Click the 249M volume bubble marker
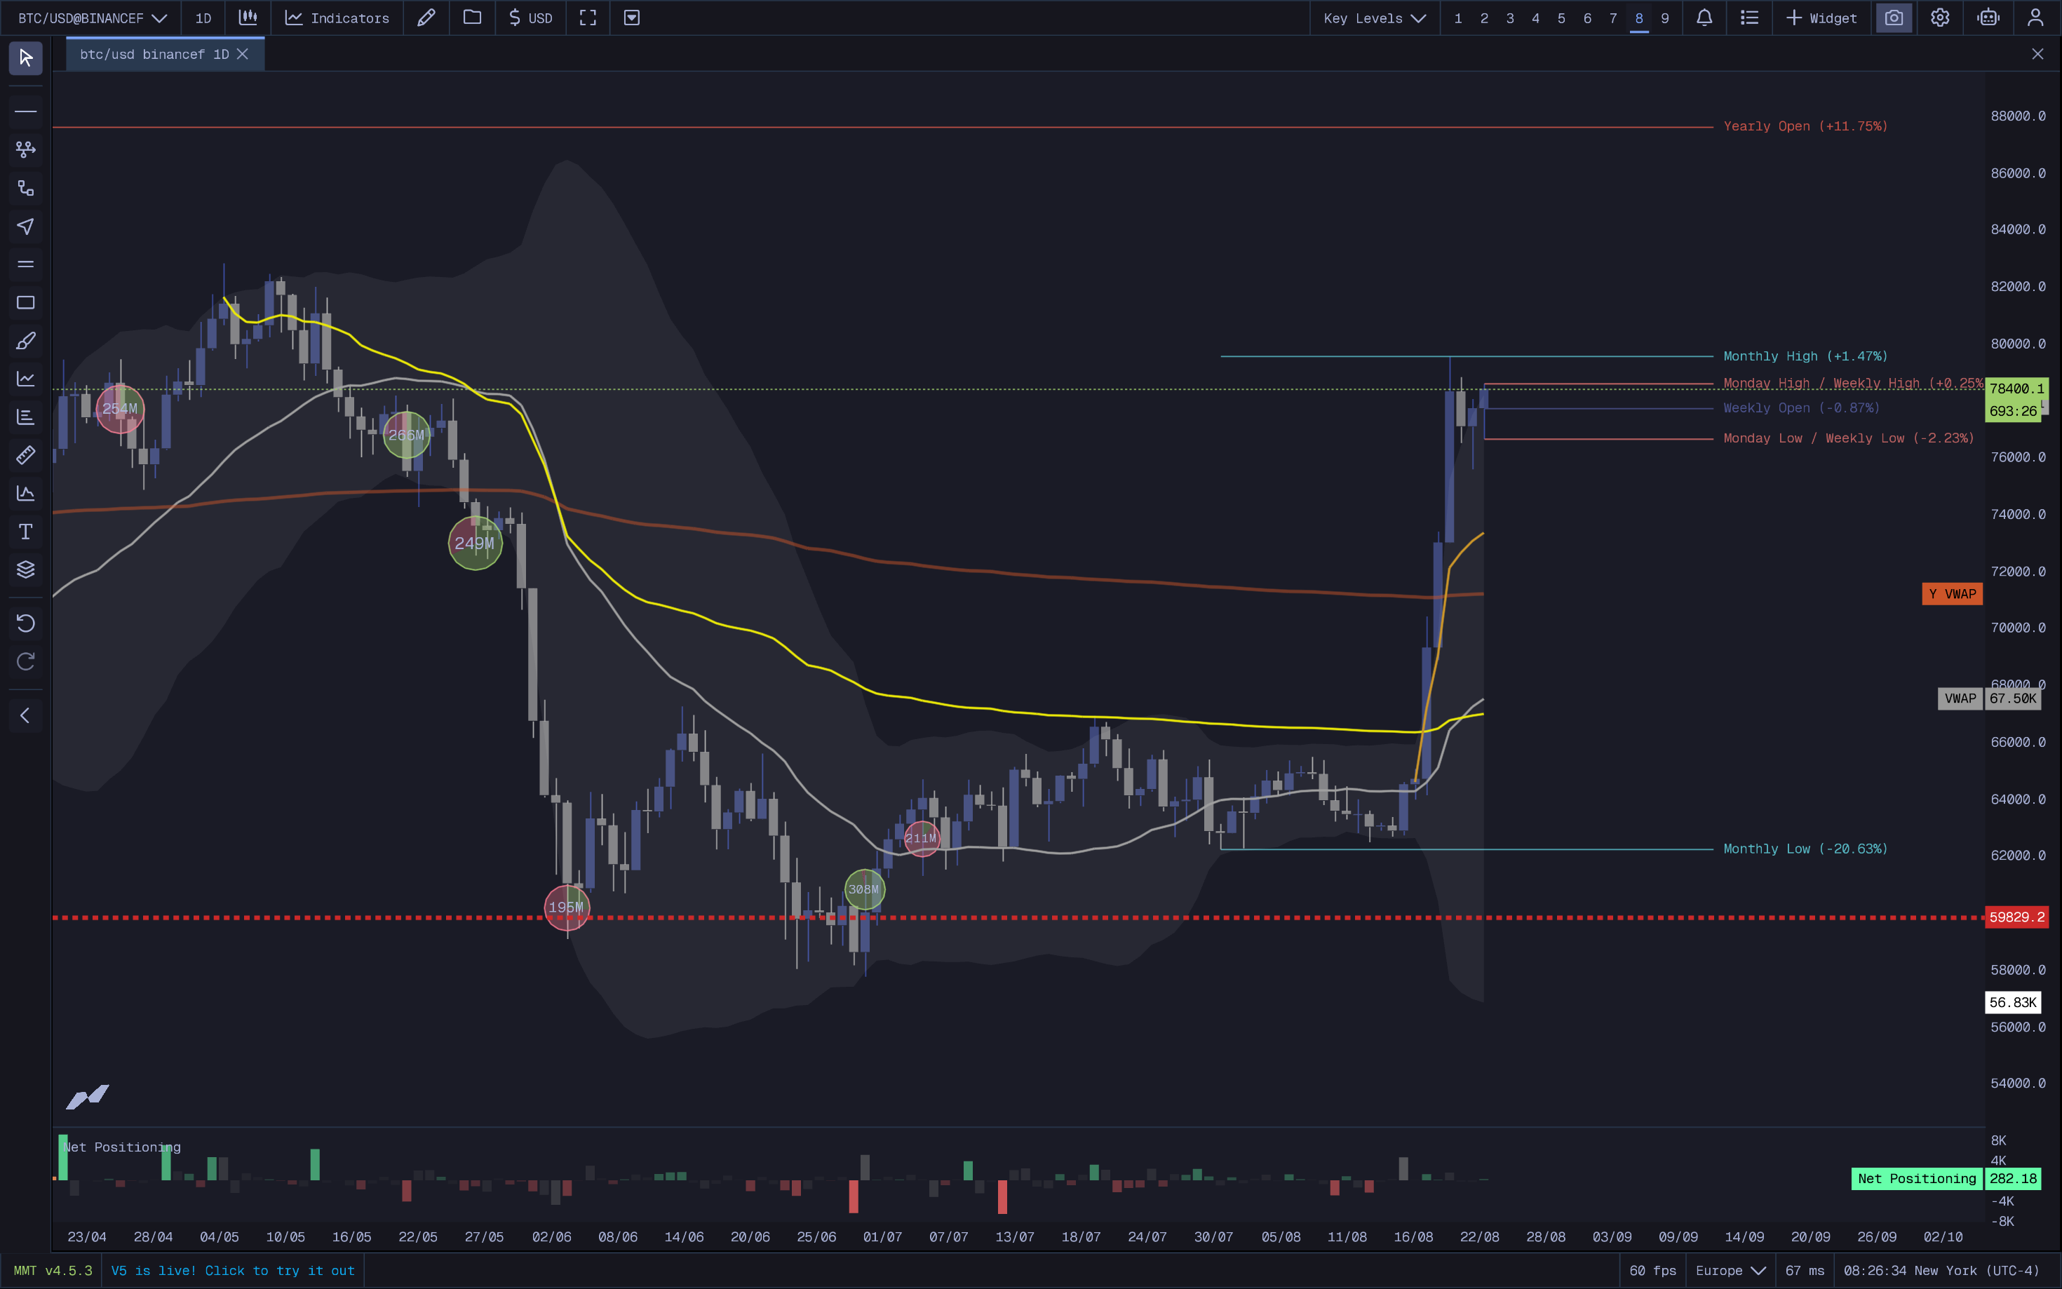Viewport: 2062px width, 1289px height. (475, 543)
